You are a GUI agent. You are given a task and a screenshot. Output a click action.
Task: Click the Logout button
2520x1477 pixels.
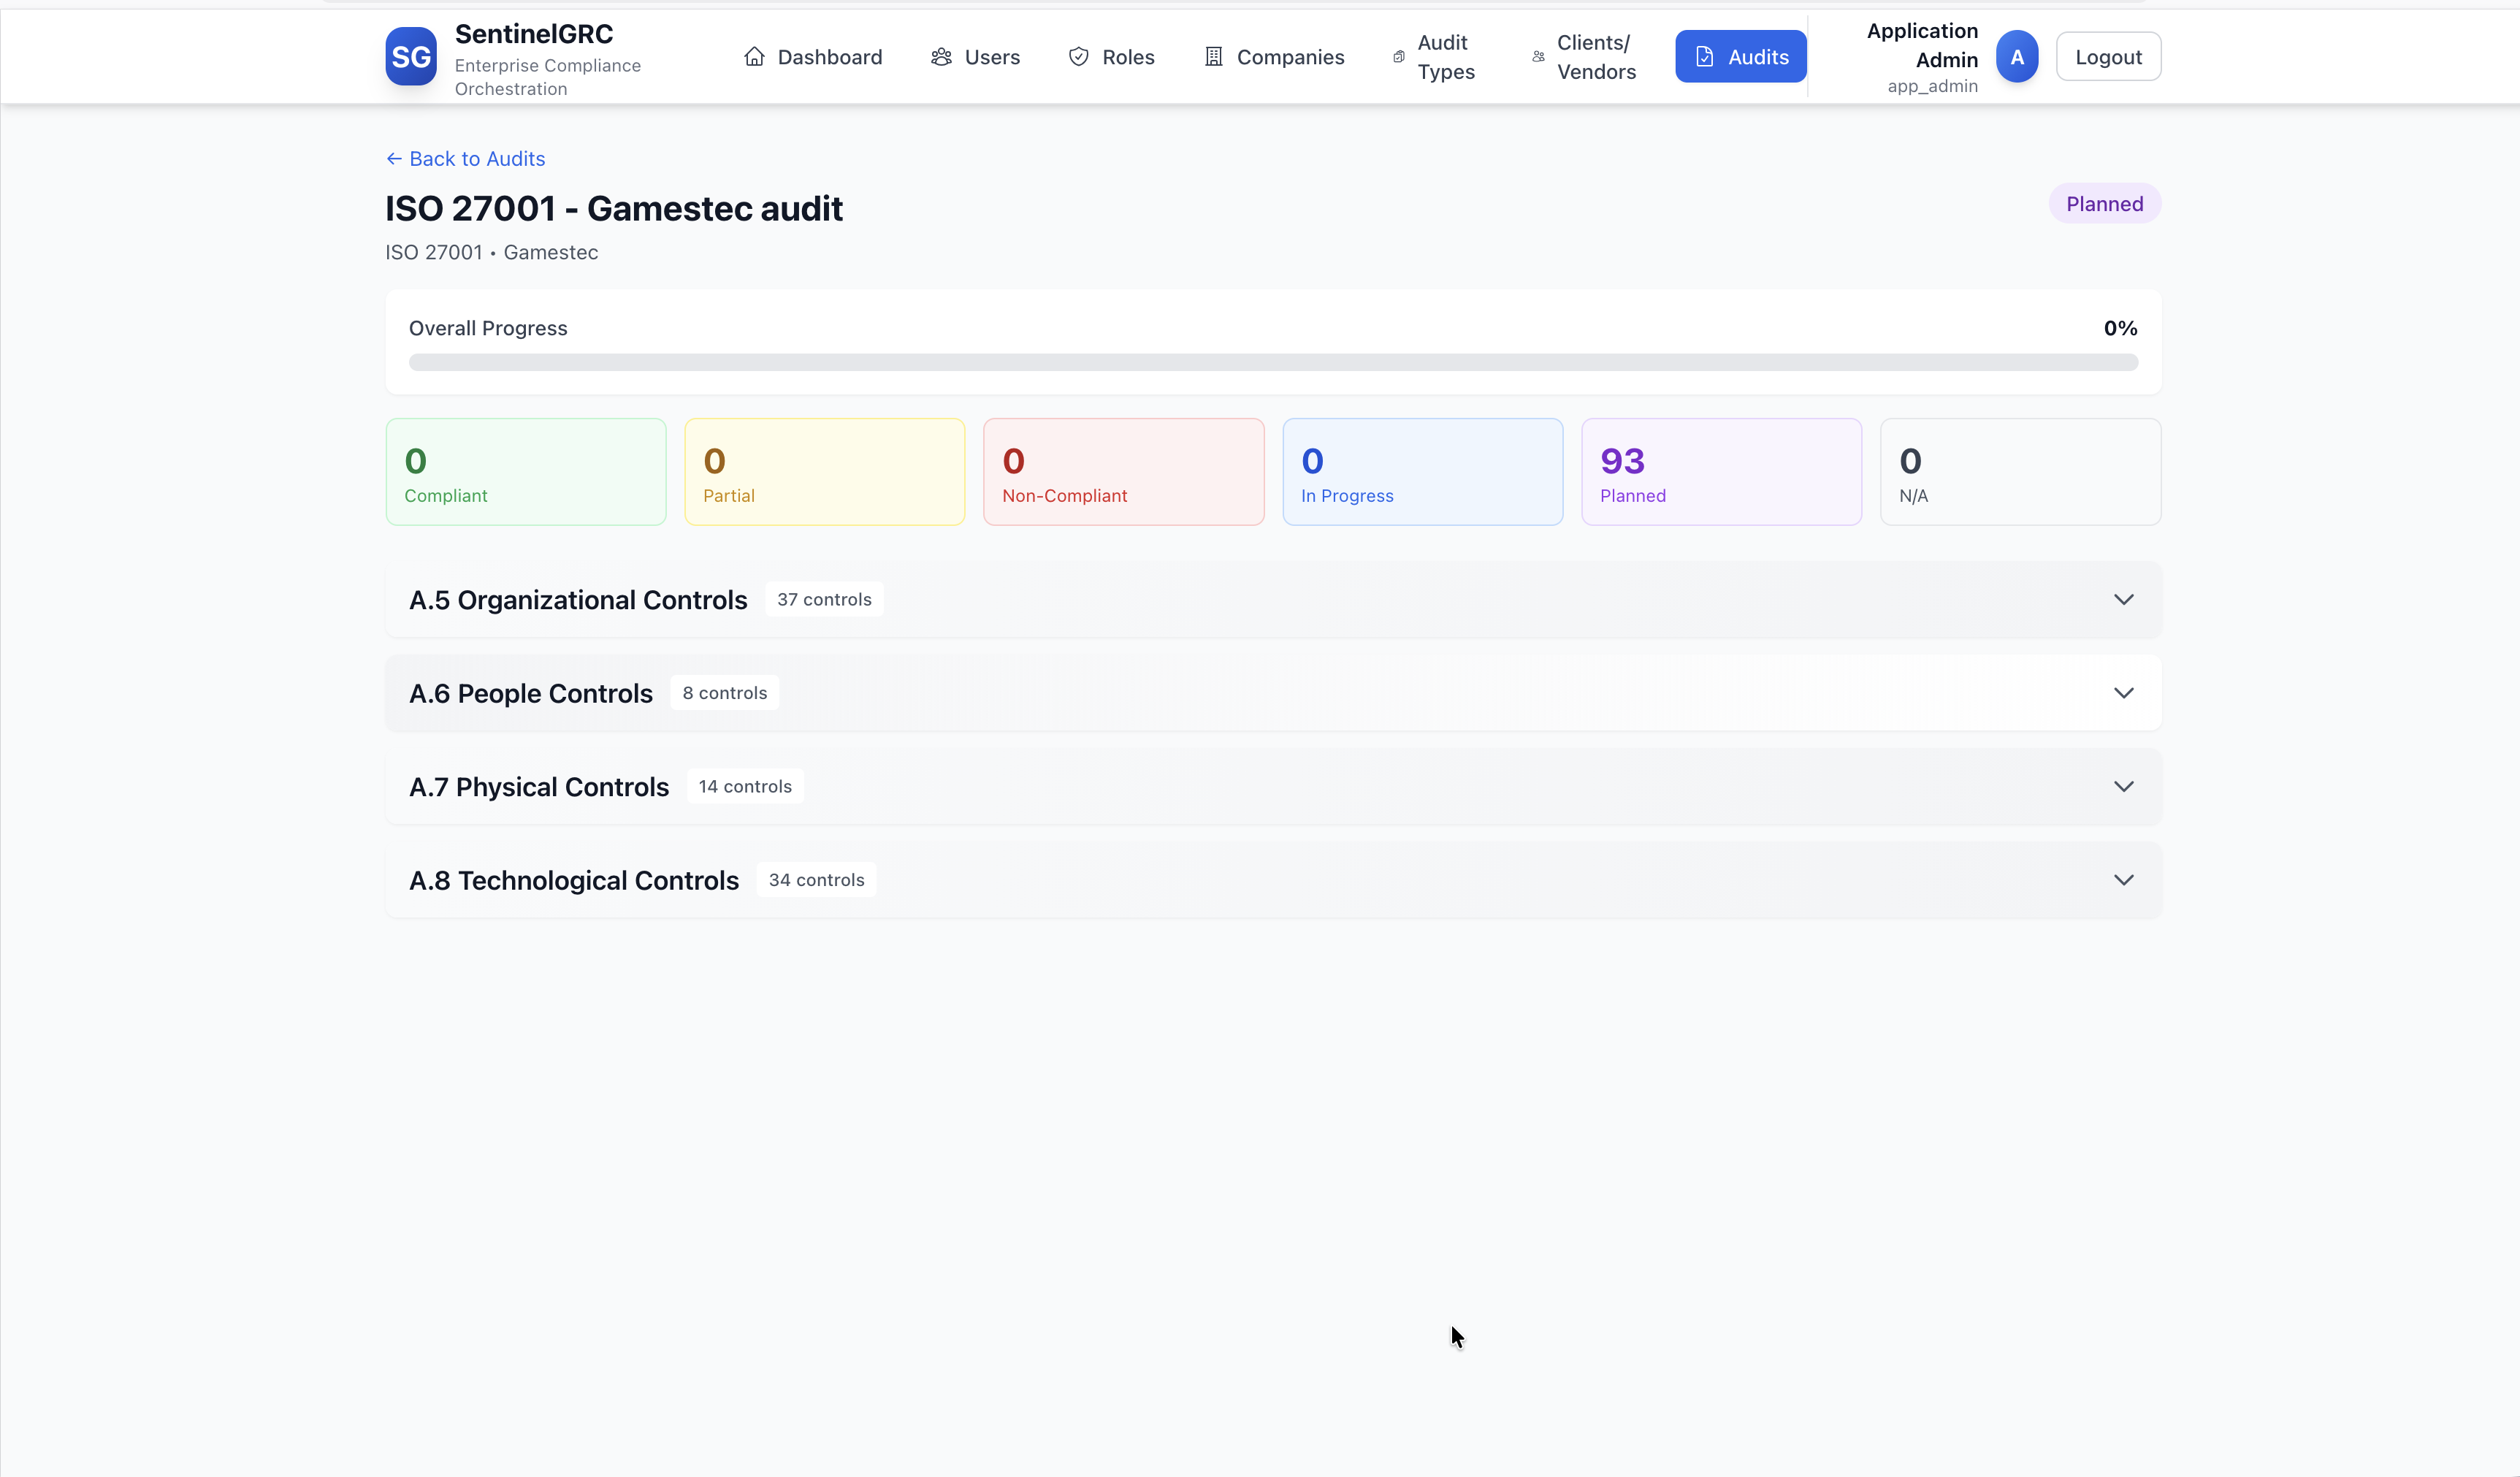pyautogui.click(x=2108, y=57)
